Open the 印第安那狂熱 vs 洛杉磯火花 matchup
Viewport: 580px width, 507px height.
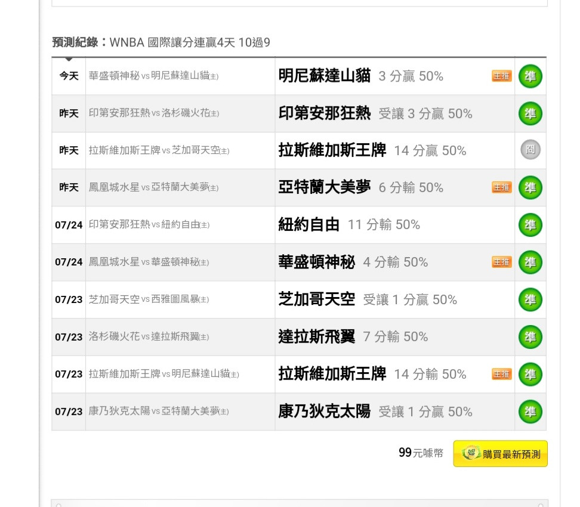point(154,113)
